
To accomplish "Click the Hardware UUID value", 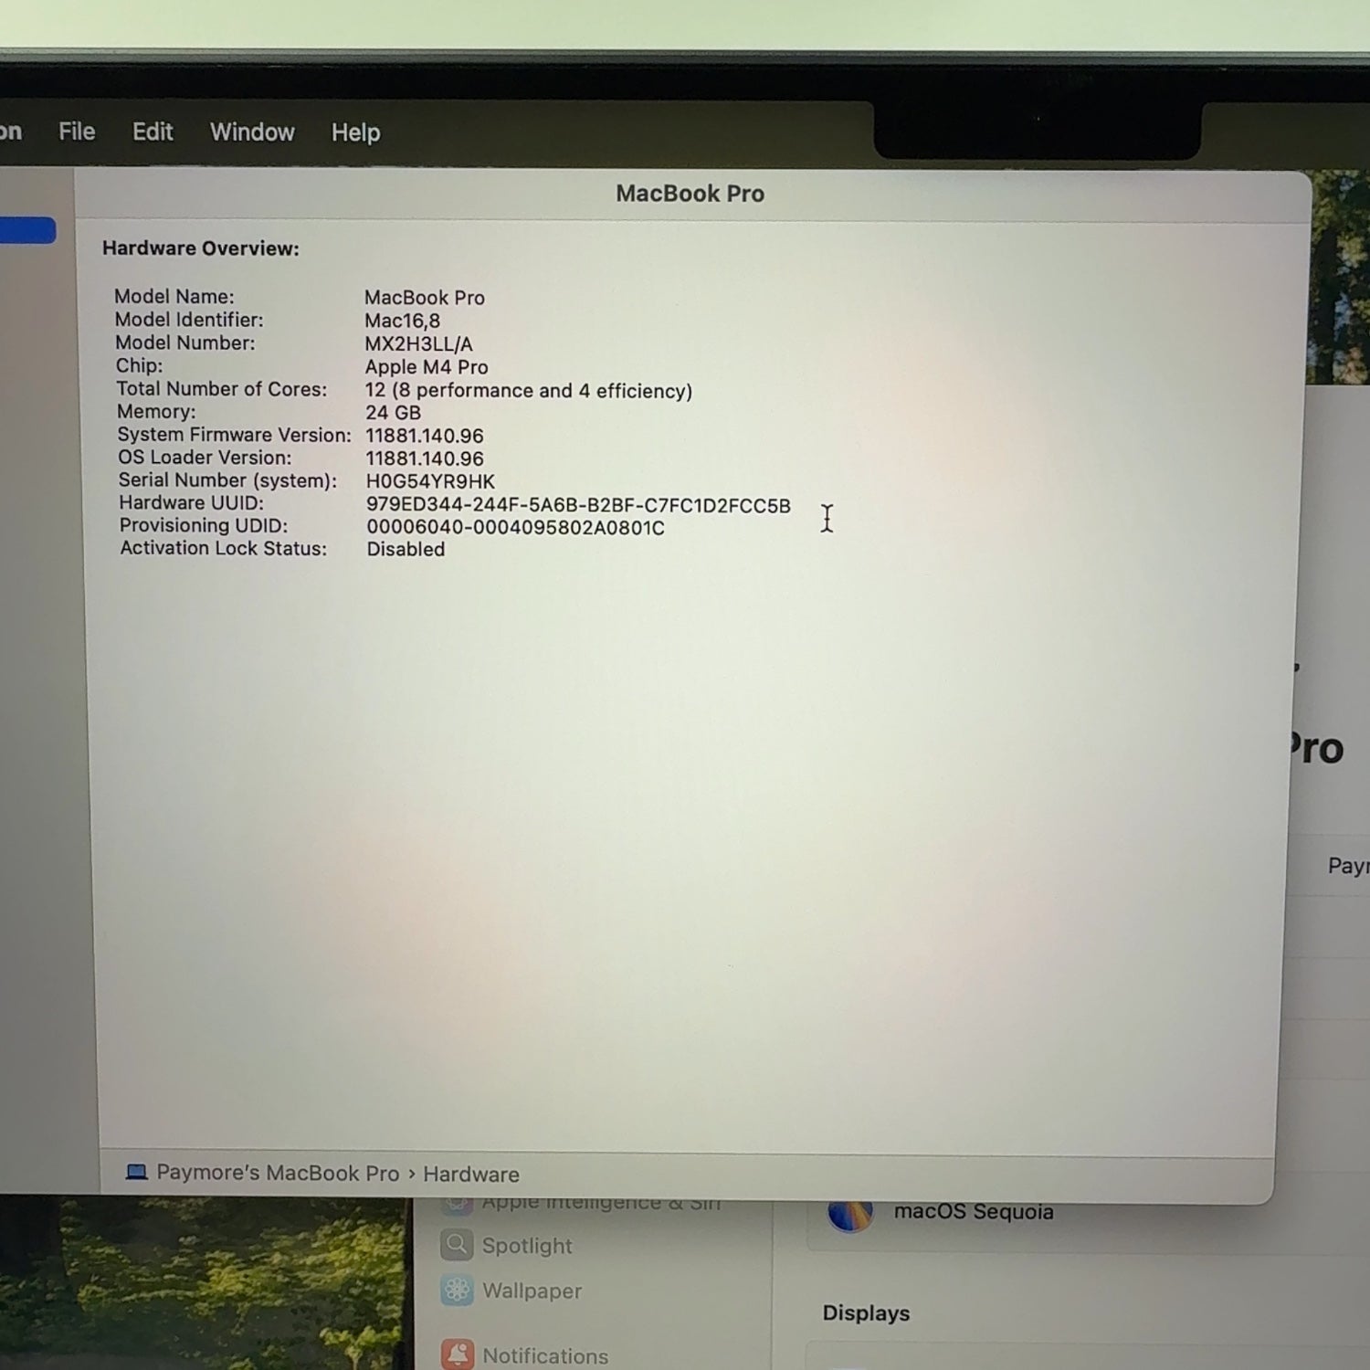I will coord(578,505).
